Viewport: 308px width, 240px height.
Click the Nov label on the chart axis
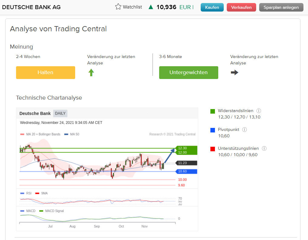pos(145,226)
